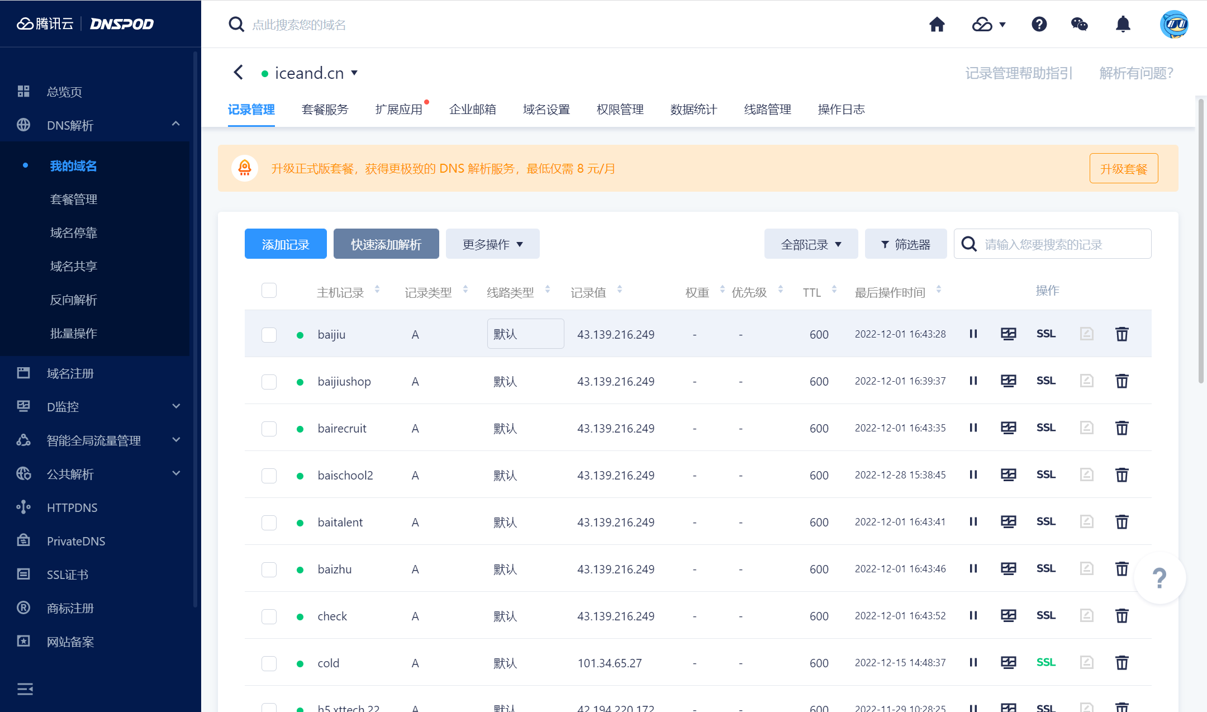Image resolution: width=1207 pixels, height=712 pixels.
Task: Switch to the 域名设置 tab
Action: (x=546, y=110)
